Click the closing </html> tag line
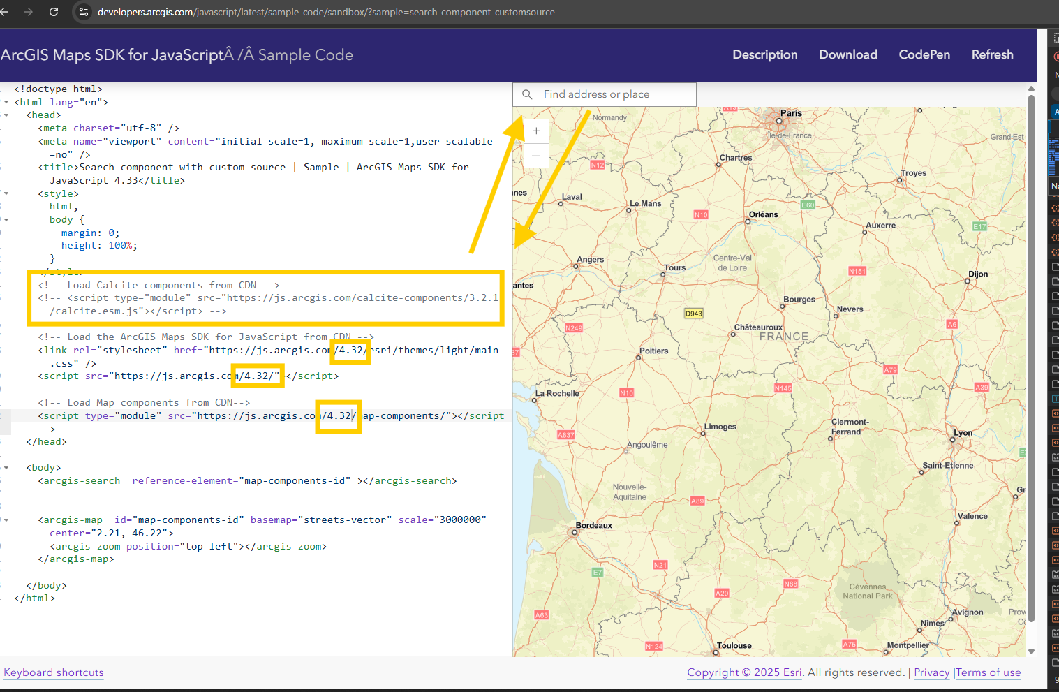 pyautogui.click(x=34, y=598)
